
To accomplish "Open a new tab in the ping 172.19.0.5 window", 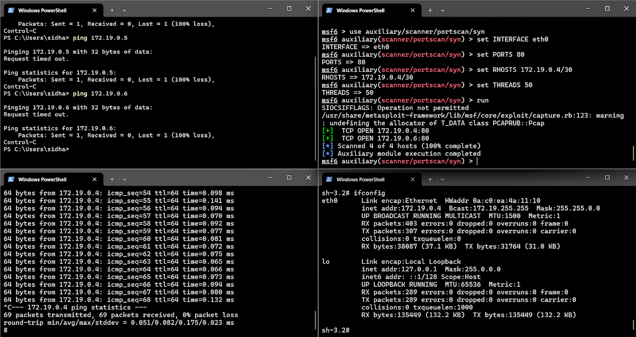I will [x=112, y=10].
